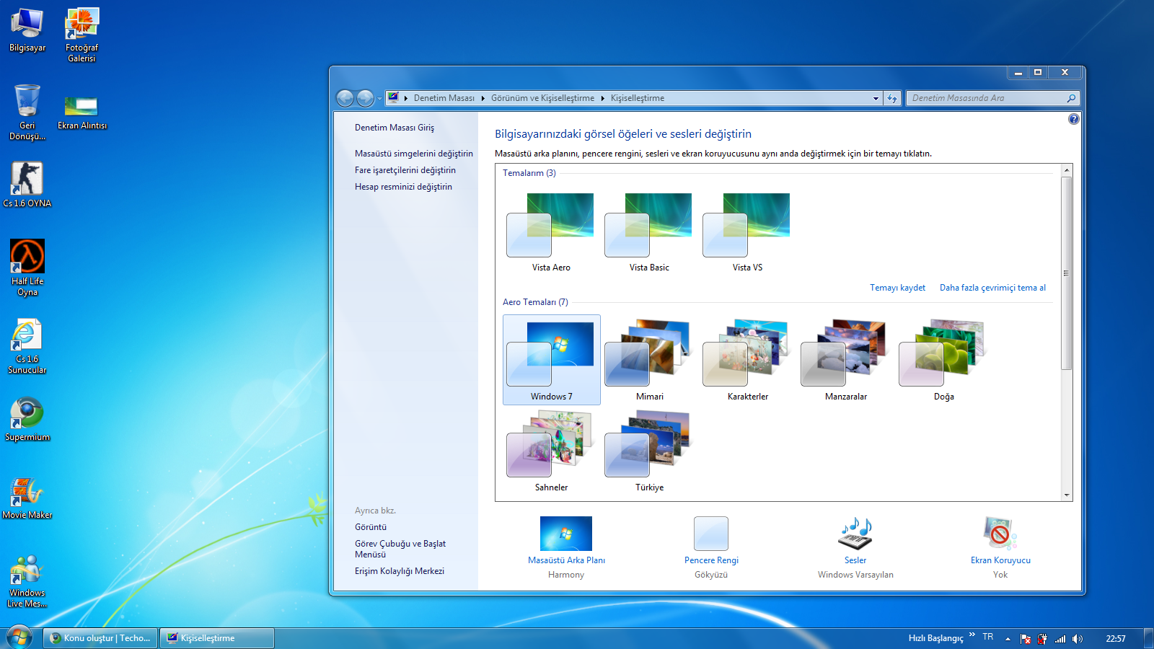Select the Windows Live Messenger shortcut
This screenshot has height=649, width=1154.
tap(27, 581)
